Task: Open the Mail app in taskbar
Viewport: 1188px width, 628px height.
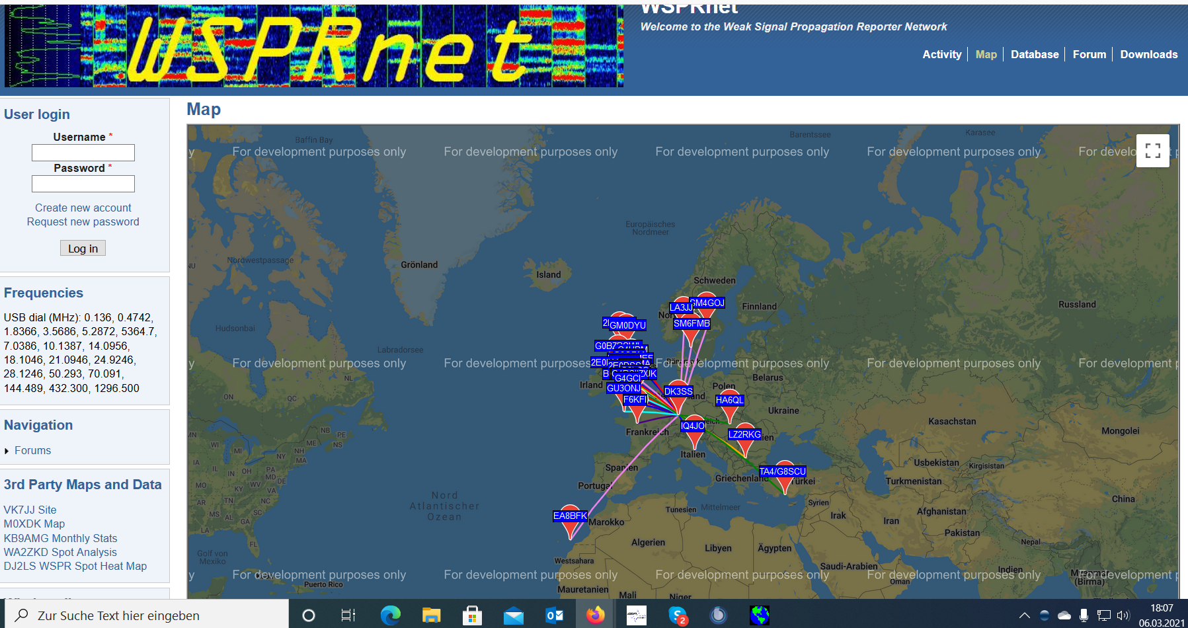Action: pos(513,616)
